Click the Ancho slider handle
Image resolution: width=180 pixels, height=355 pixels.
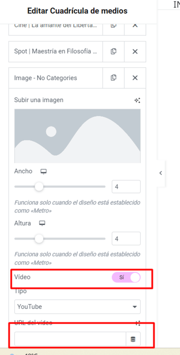pos(39,187)
